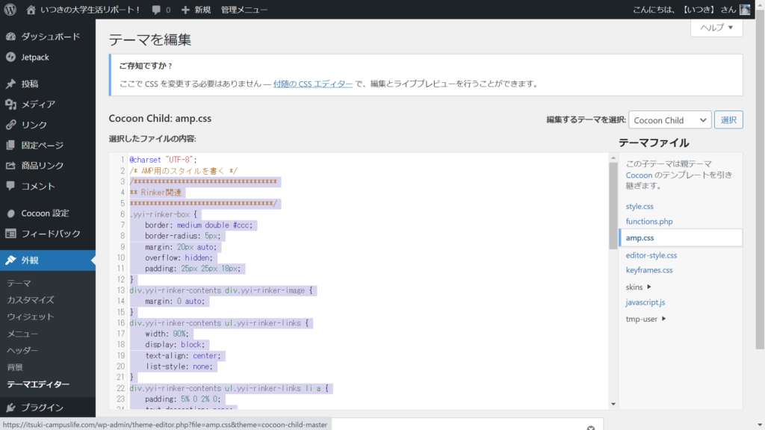Open the ヘルプ dropdown tab
This screenshot has height=430, width=765.
716,28
